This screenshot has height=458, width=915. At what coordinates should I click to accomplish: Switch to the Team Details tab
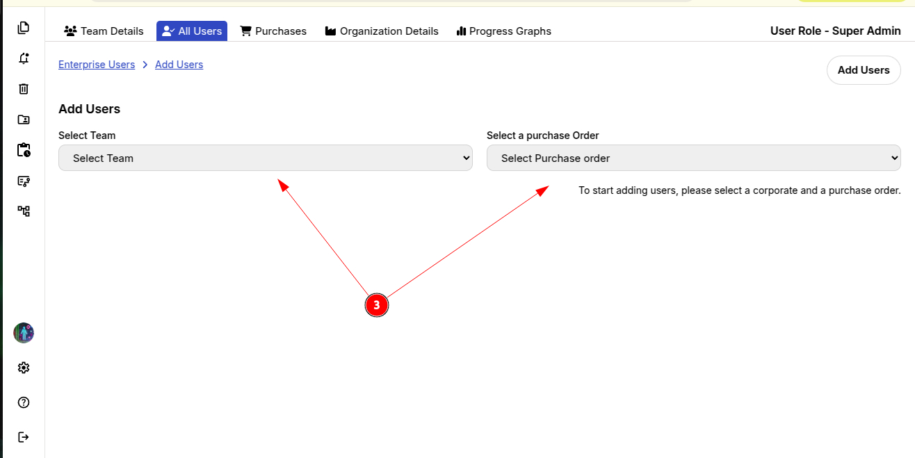(104, 31)
